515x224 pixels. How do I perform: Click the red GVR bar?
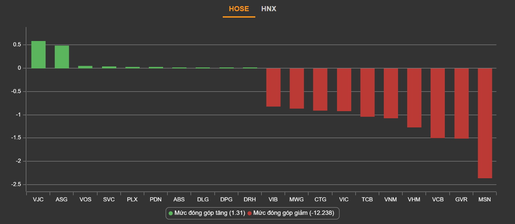tap(461, 103)
